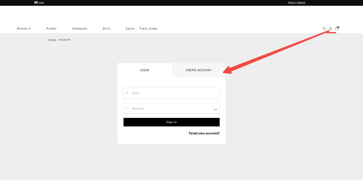Viewport: 363px width, 180px height.
Task: Switch to the Create Account tab
Action: tap(199, 70)
